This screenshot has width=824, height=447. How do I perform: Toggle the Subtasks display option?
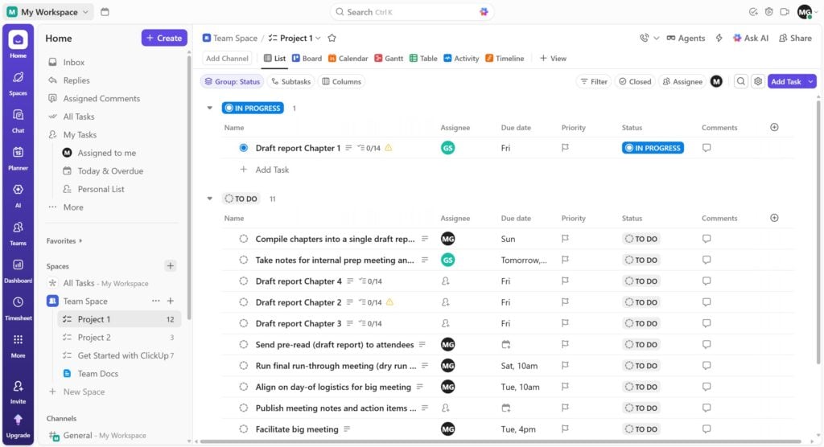[x=290, y=81]
